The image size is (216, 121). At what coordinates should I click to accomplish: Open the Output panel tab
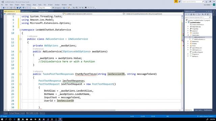[x=6, y=113]
